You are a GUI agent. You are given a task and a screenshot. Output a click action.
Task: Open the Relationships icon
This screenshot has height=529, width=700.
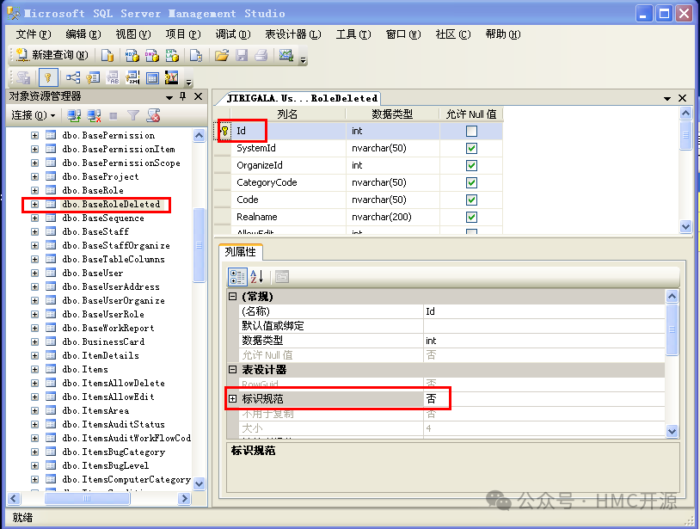(73, 77)
